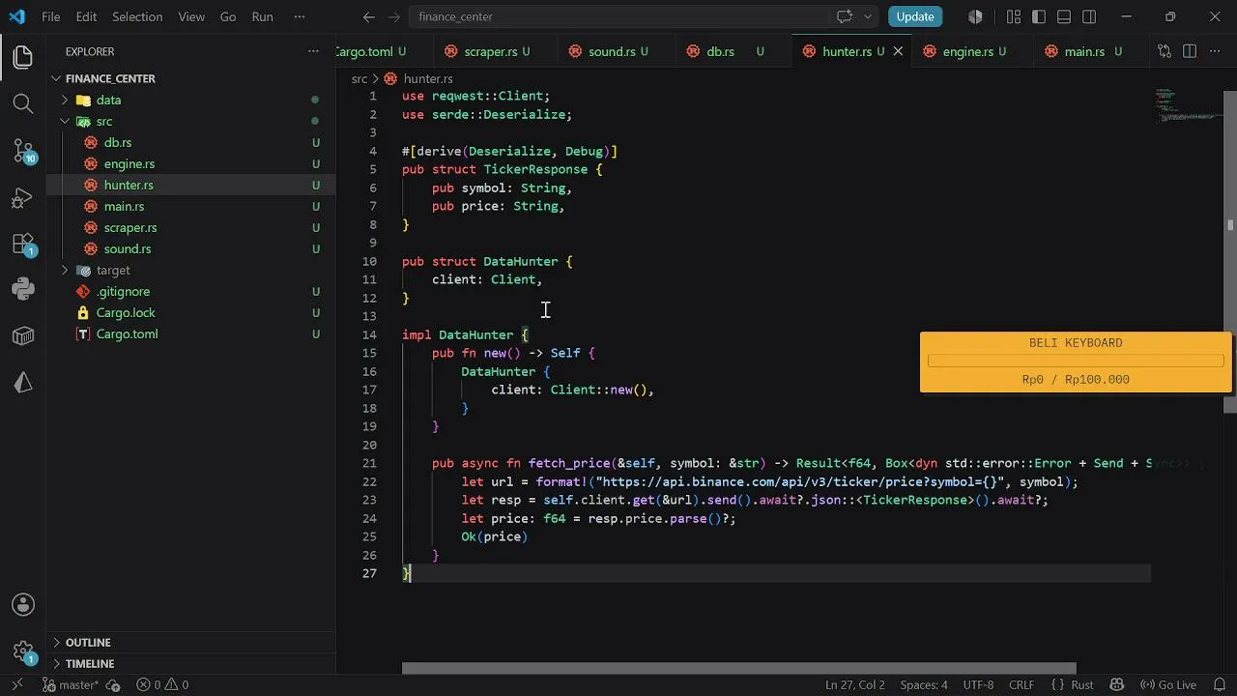Close the hunter.rs tab

pos(898,51)
